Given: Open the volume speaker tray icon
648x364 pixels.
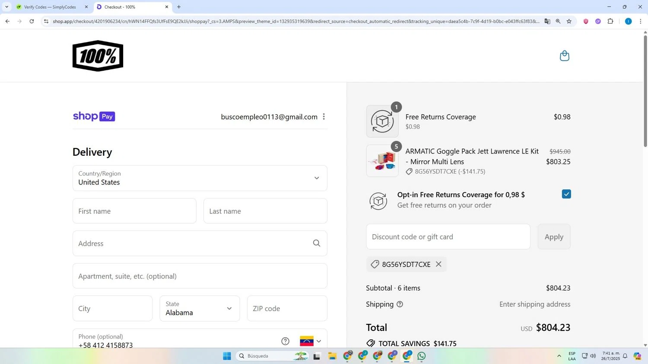Looking at the screenshot, I should pyautogui.click(x=593, y=356).
